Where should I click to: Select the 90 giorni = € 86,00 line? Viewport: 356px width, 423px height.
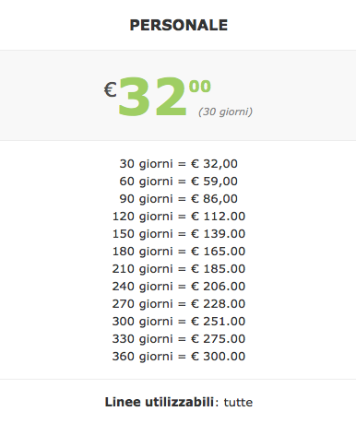(x=178, y=199)
